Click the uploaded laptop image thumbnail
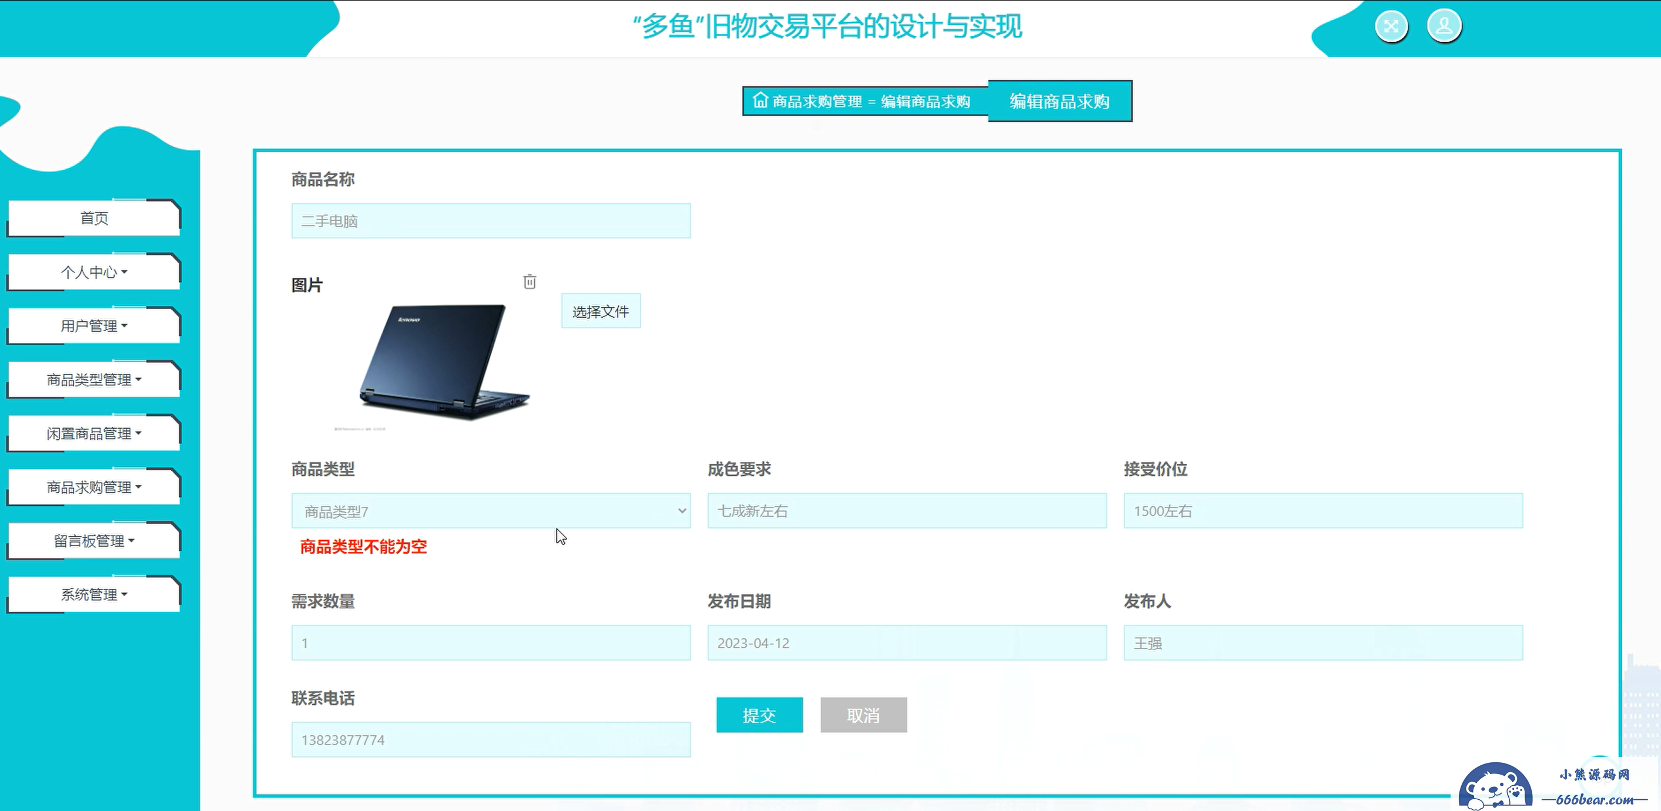Image resolution: width=1661 pixels, height=811 pixels. [x=444, y=364]
